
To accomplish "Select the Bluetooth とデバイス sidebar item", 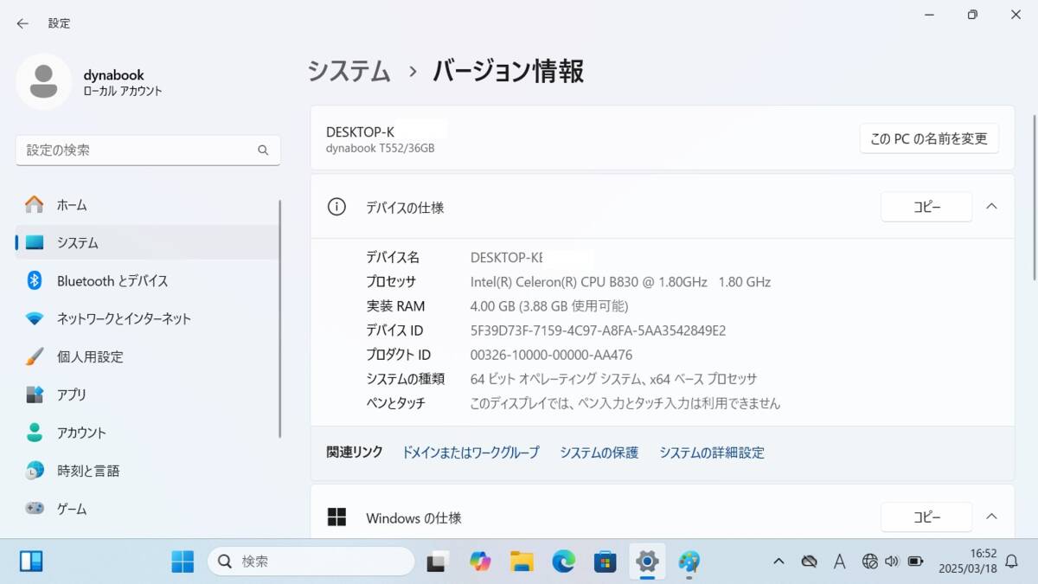I will click(112, 281).
